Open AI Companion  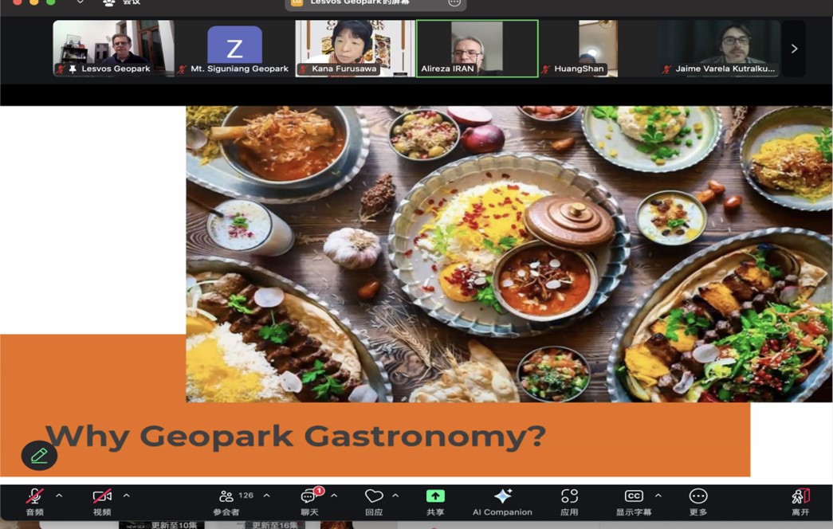click(x=502, y=496)
